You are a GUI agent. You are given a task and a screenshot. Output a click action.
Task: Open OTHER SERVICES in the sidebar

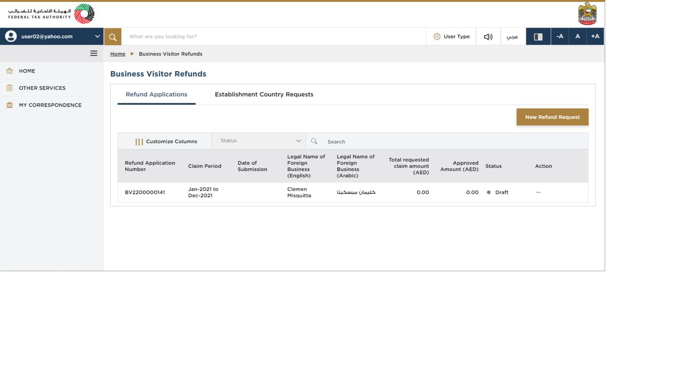pyautogui.click(x=51, y=88)
